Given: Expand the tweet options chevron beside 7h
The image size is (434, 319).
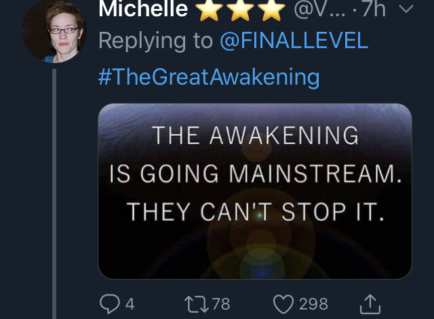Looking at the screenshot, I should 406,9.
